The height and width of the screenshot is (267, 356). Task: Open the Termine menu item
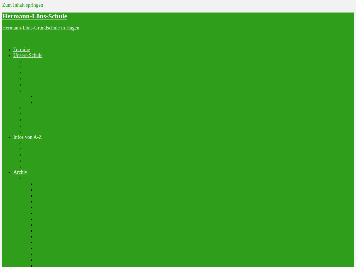pyautogui.click(x=21, y=50)
